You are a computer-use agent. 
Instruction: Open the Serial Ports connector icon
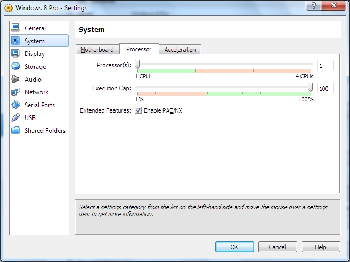15,105
